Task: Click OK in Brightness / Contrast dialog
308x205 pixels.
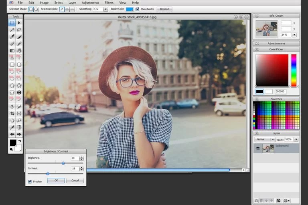Action: click(x=56, y=181)
